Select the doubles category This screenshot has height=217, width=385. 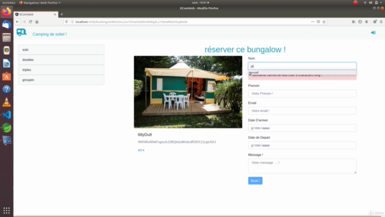[x=61, y=60]
